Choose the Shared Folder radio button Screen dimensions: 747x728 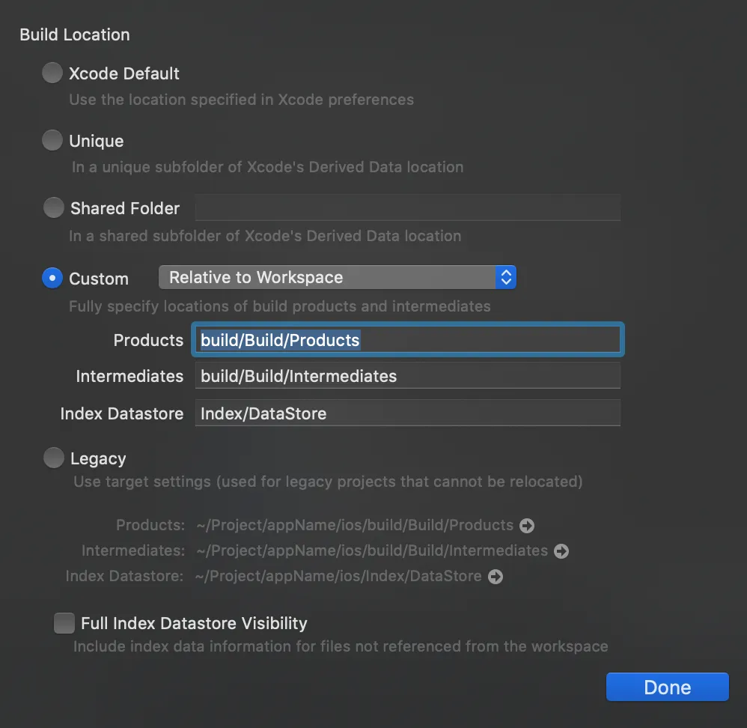(53, 208)
